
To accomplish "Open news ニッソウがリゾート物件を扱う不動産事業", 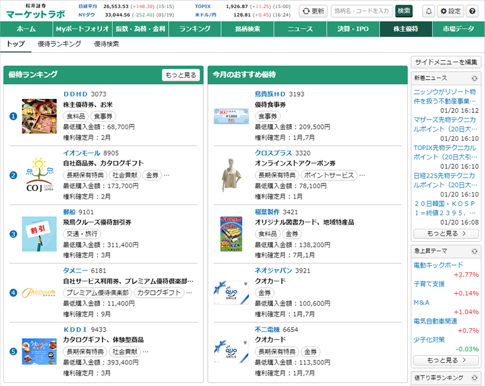I will [x=445, y=97].
